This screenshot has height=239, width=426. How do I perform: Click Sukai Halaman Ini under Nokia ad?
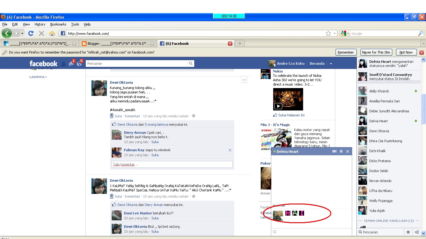point(291,115)
